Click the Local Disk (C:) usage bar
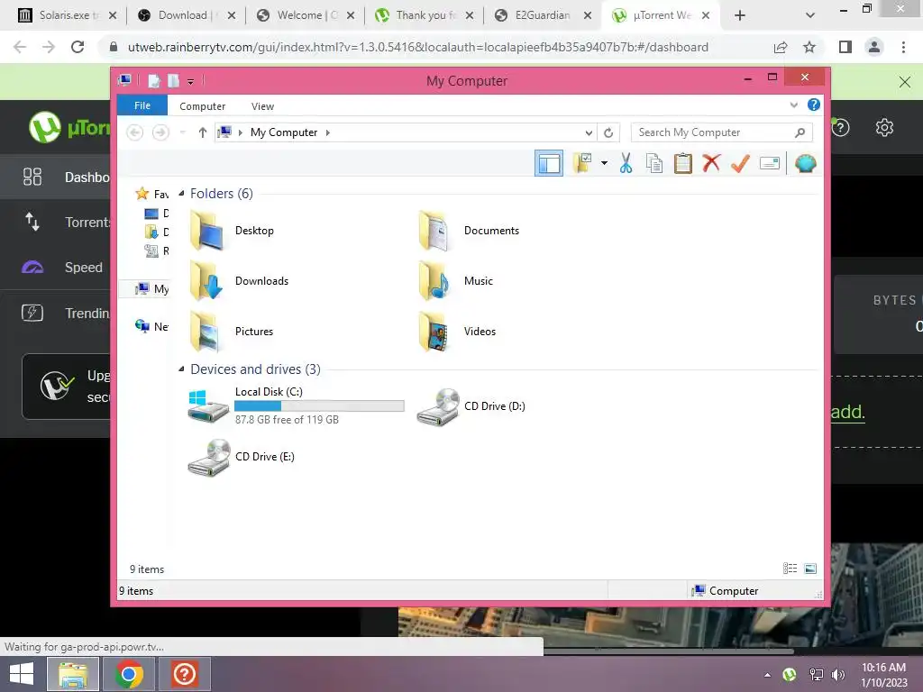The width and height of the screenshot is (923, 692). pyautogui.click(x=319, y=405)
